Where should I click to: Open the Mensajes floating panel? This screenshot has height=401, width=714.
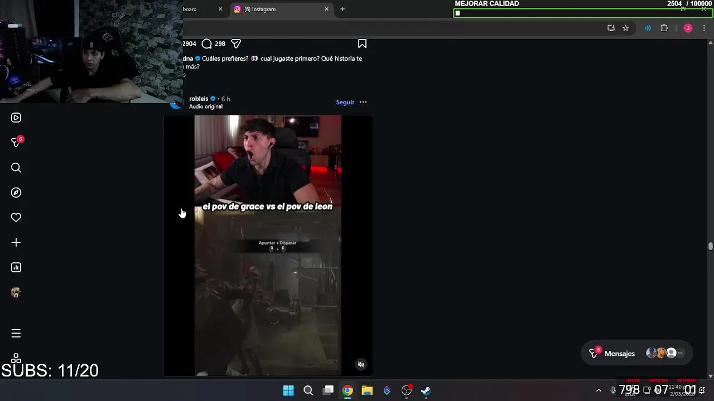[636, 353]
